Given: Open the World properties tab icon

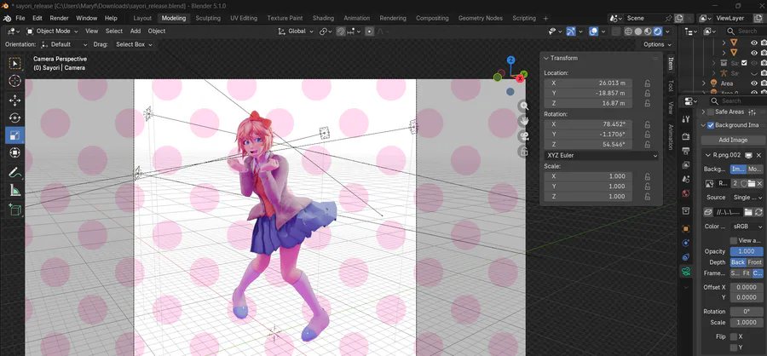Looking at the screenshot, I should pyautogui.click(x=686, y=193).
